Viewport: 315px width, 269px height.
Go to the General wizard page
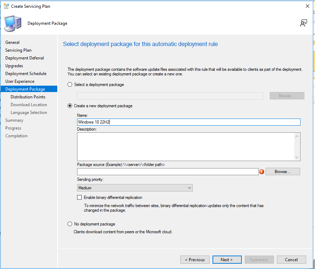point(12,42)
